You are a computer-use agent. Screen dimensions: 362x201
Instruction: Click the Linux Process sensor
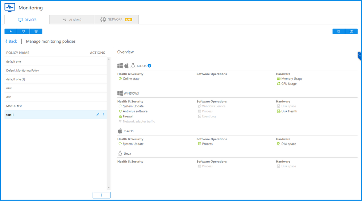coord(205,166)
